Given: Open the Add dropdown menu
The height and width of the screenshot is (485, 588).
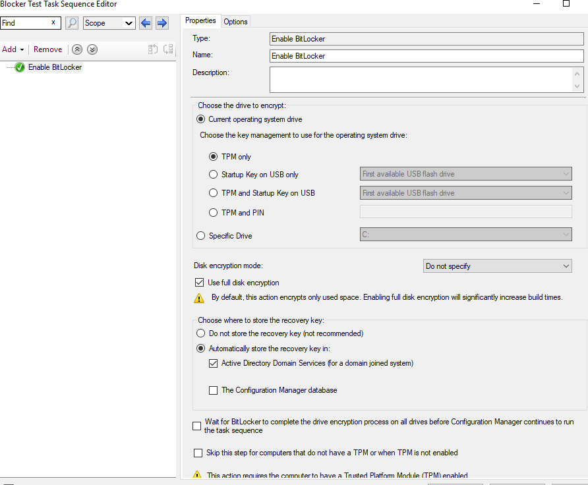Looking at the screenshot, I should pos(13,49).
